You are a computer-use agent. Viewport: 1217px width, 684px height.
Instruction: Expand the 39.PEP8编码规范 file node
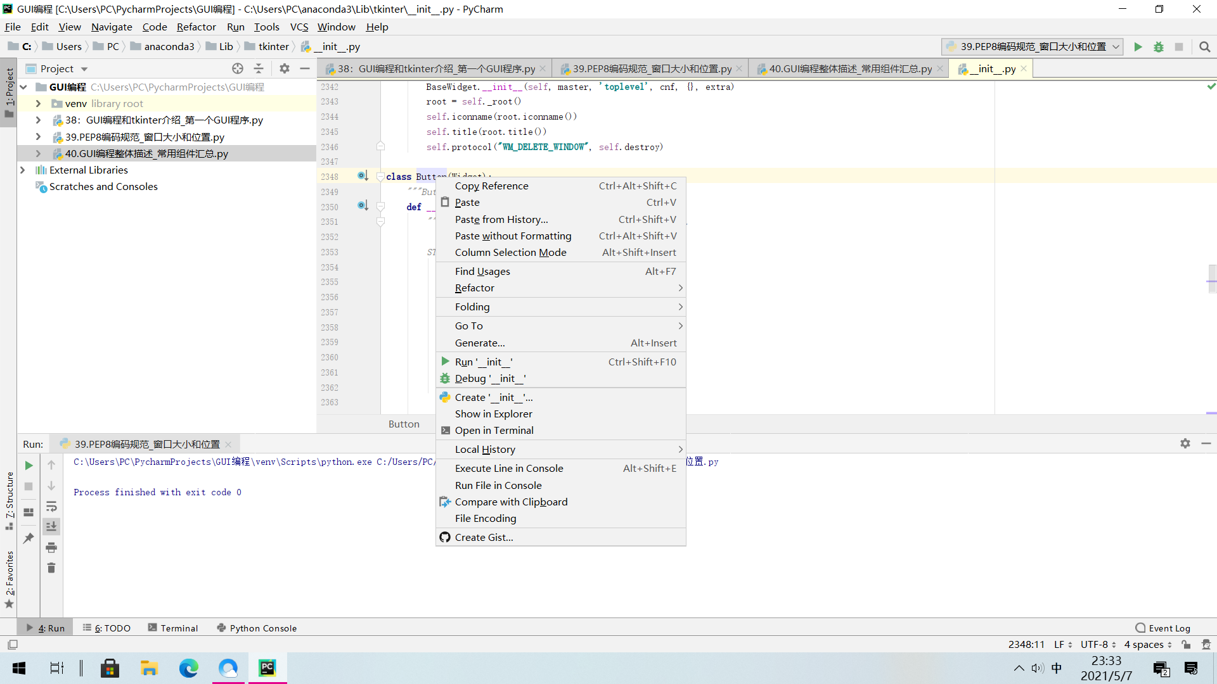[x=38, y=137]
